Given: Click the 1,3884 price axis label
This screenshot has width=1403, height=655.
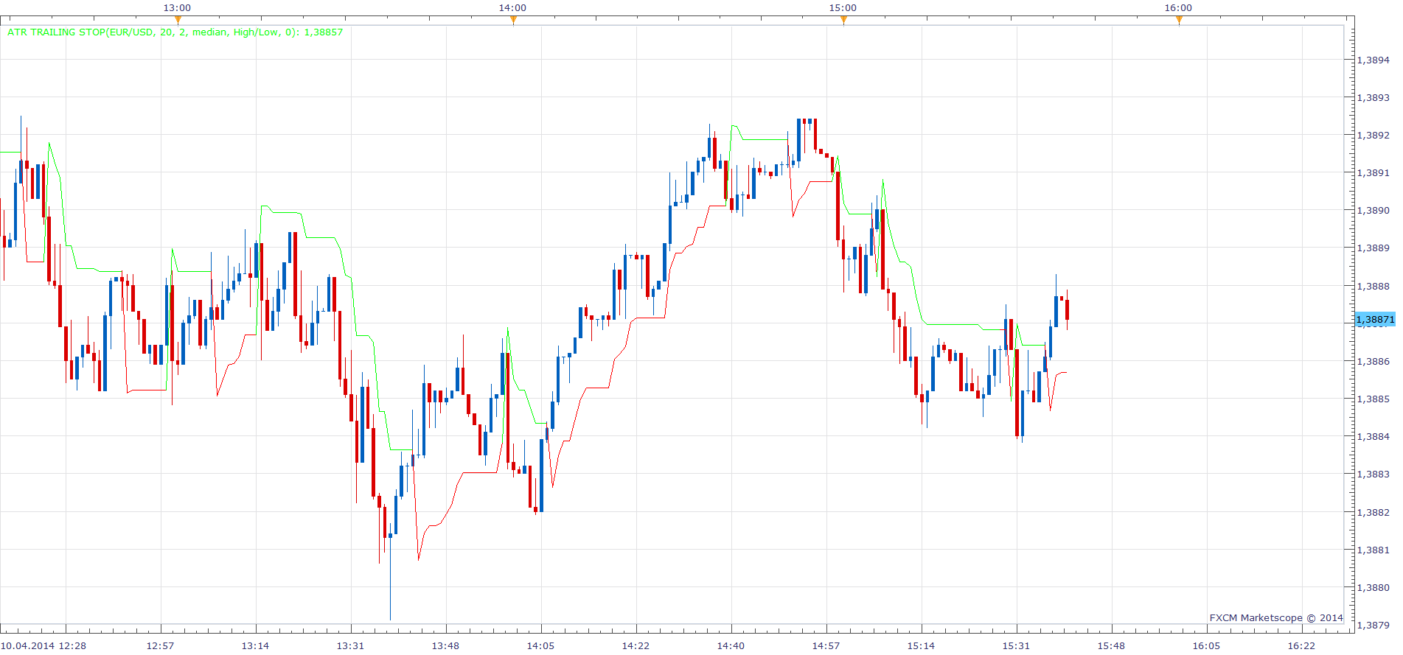Looking at the screenshot, I should pos(1374,437).
